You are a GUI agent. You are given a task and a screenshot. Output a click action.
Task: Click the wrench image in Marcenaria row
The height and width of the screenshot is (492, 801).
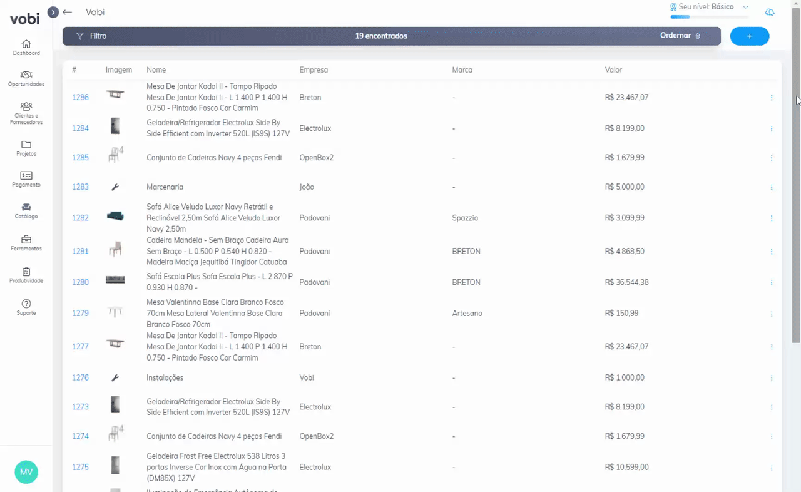[115, 187]
